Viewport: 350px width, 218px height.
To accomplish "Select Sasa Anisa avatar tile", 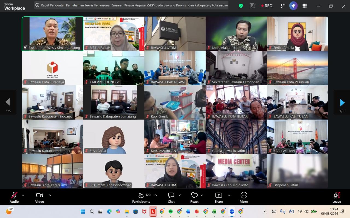I will point(114,137).
